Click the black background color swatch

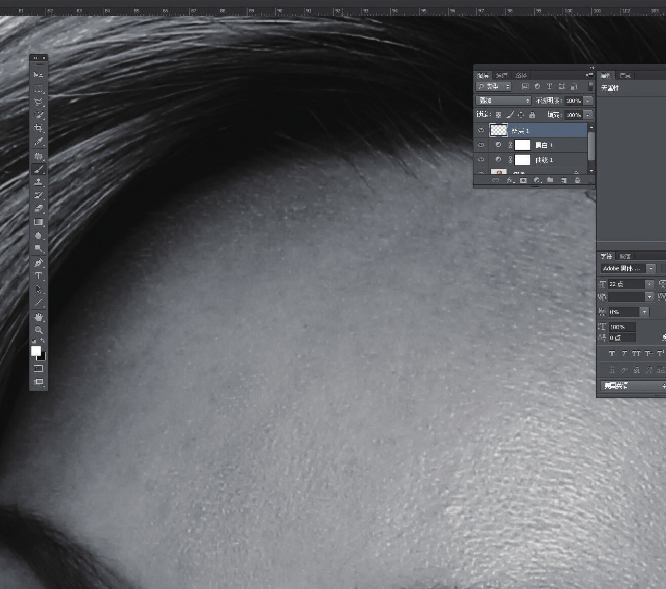click(43, 357)
